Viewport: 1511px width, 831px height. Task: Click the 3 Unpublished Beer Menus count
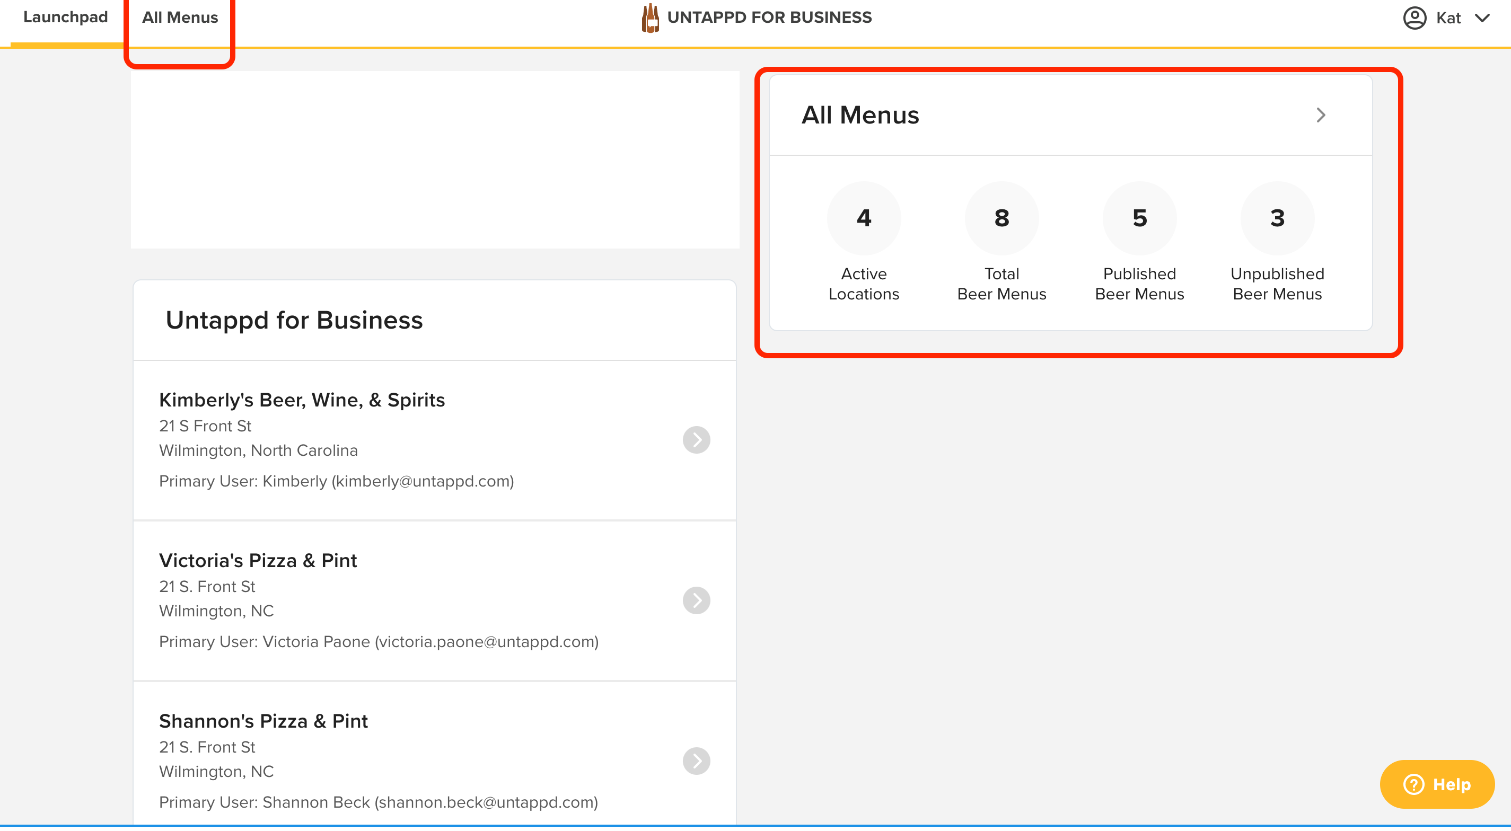click(x=1278, y=218)
